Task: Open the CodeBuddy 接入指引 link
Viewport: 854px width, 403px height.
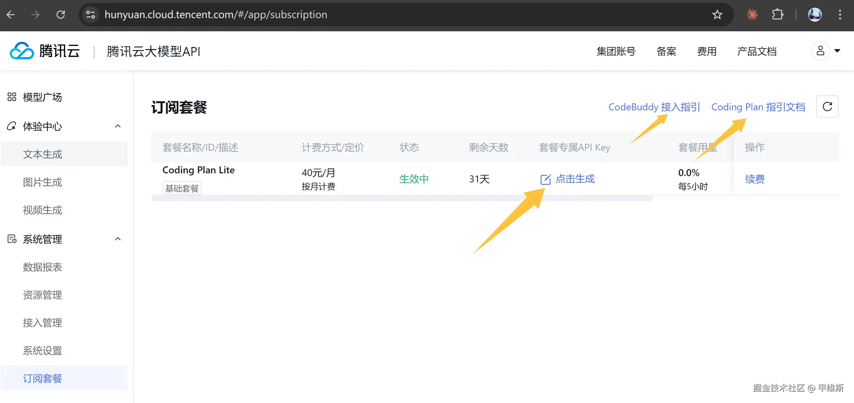Action: [654, 107]
